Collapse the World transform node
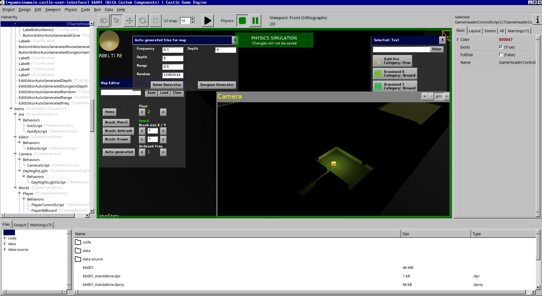 pos(15,188)
